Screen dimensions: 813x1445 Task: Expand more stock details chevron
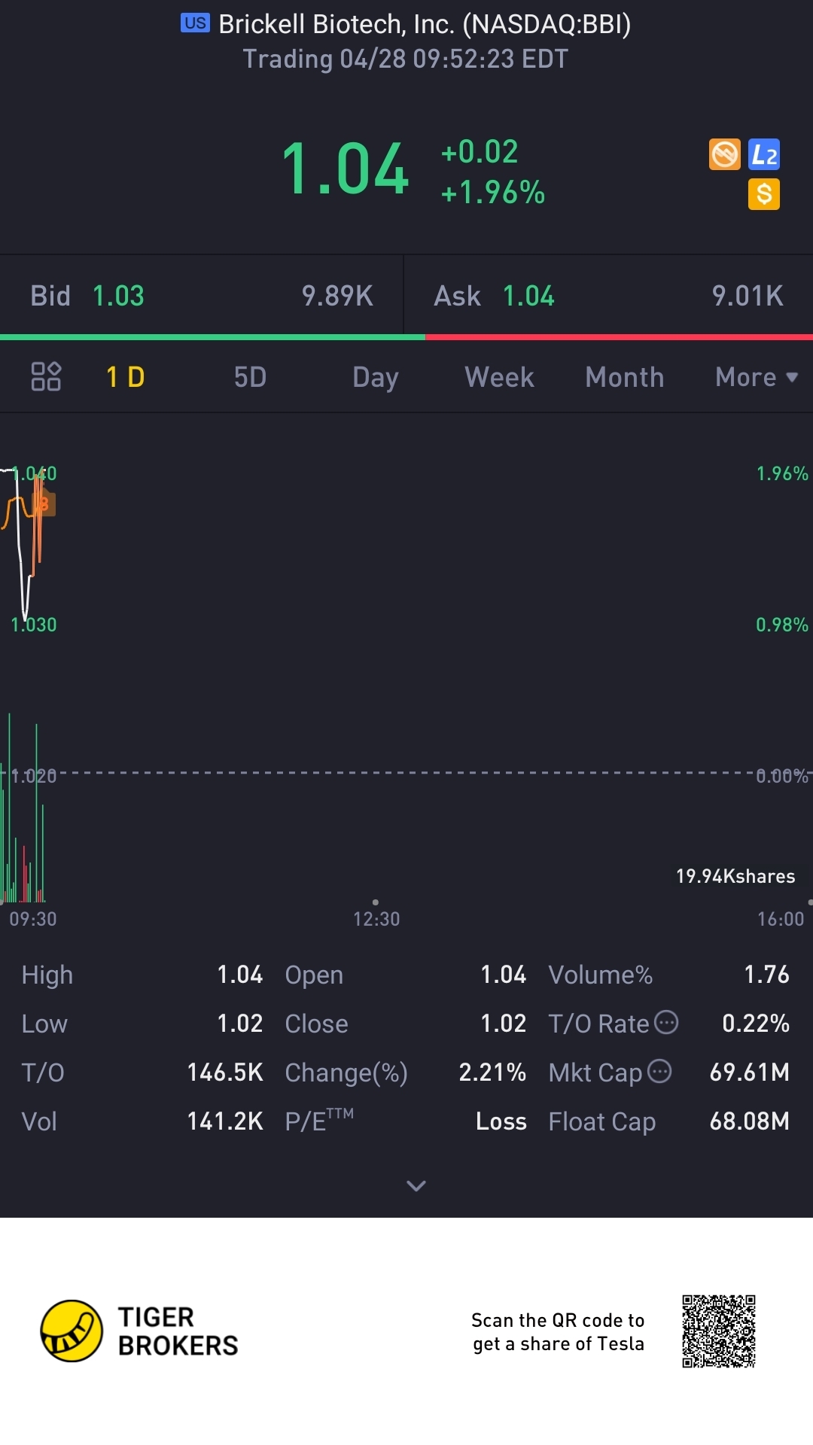[416, 1186]
